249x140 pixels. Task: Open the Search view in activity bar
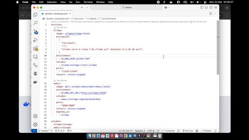click(x=35, y=23)
